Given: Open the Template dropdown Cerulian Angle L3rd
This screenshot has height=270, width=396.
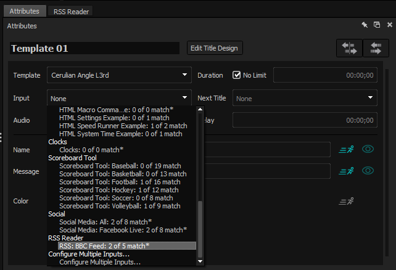Looking at the screenshot, I should point(119,75).
